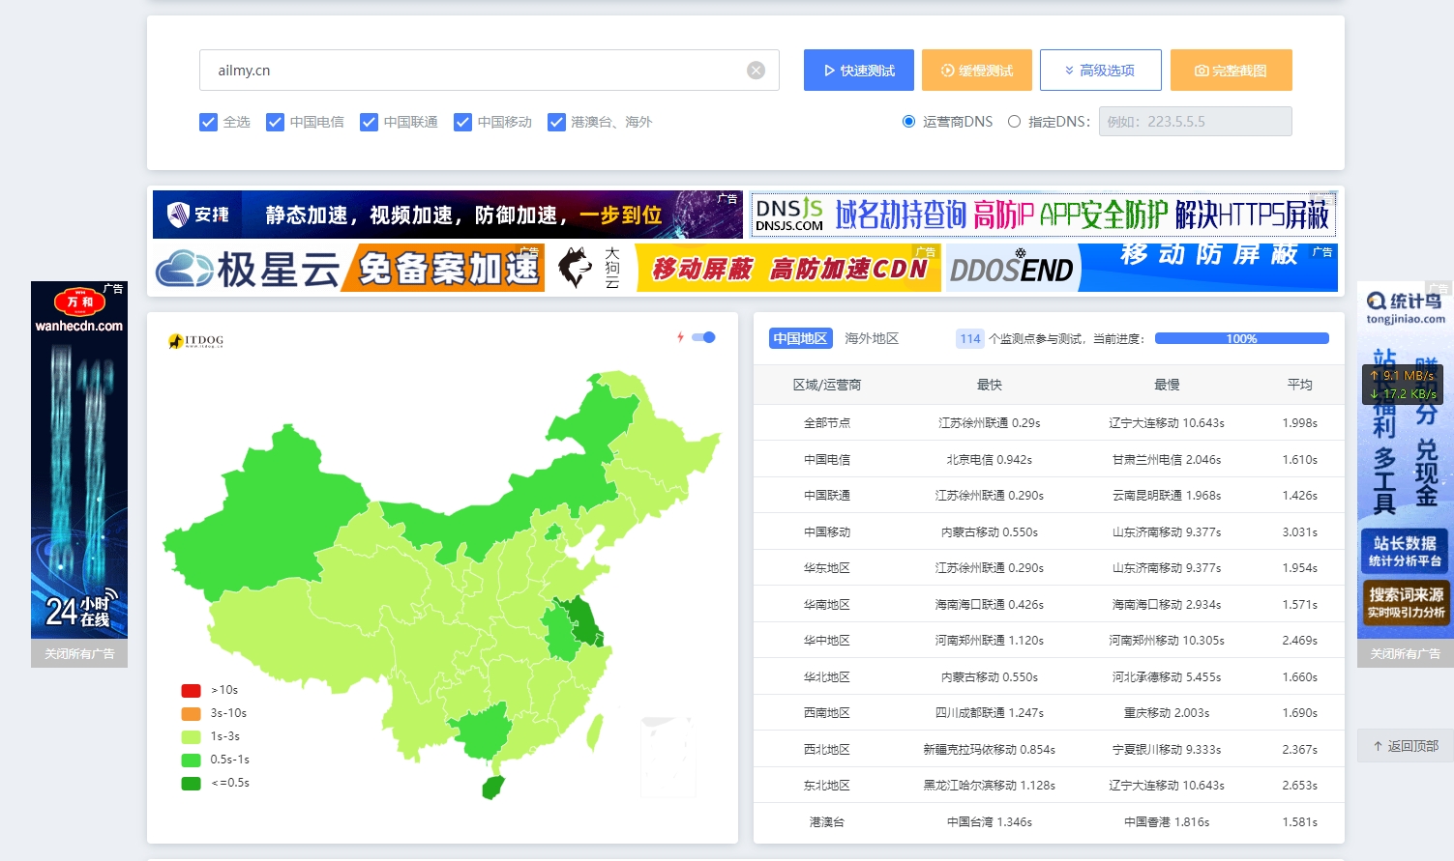This screenshot has height=861, width=1454.
Task: Uncheck the 全选 checkbox
Action: (208, 122)
